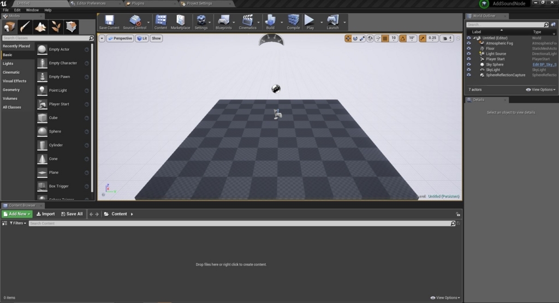This screenshot has height=303, width=559.
Task: Open the Marketplace toolbar icon
Action: (180, 22)
